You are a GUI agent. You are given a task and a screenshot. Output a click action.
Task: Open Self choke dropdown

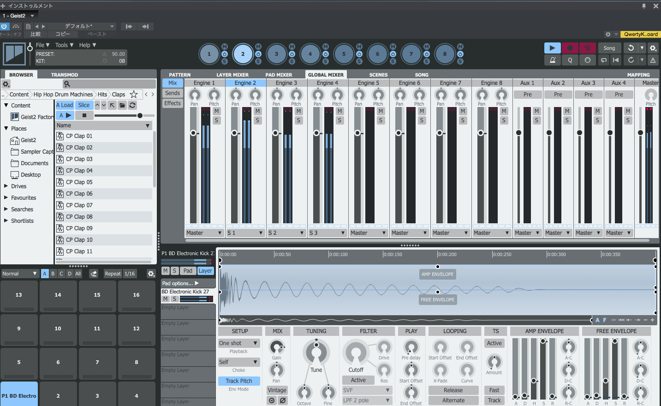point(239,362)
